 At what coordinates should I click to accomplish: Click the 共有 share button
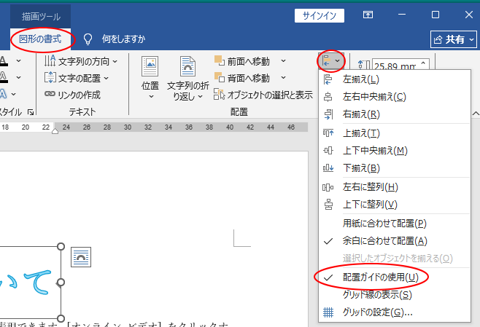pos(453,39)
